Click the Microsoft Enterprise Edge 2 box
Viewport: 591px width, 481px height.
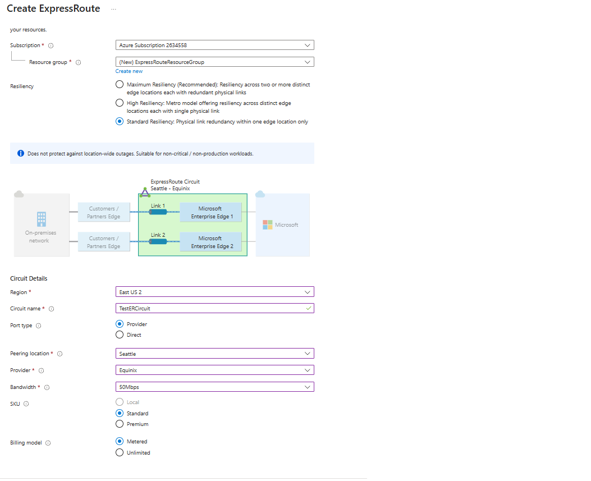coord(210,242)
